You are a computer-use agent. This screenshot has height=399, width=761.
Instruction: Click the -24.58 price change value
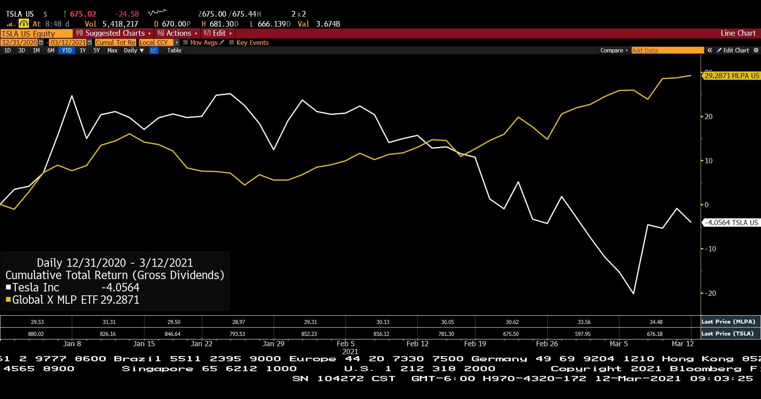click(x=127, y=14)
